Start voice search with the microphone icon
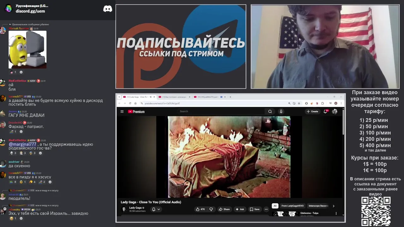The width and height of the screenshot is (404, 227). click(281, 111)
